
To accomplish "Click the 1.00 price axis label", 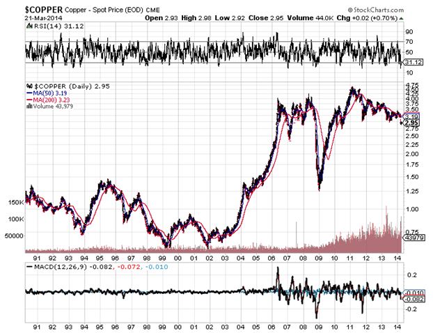I will click(412, 209).
